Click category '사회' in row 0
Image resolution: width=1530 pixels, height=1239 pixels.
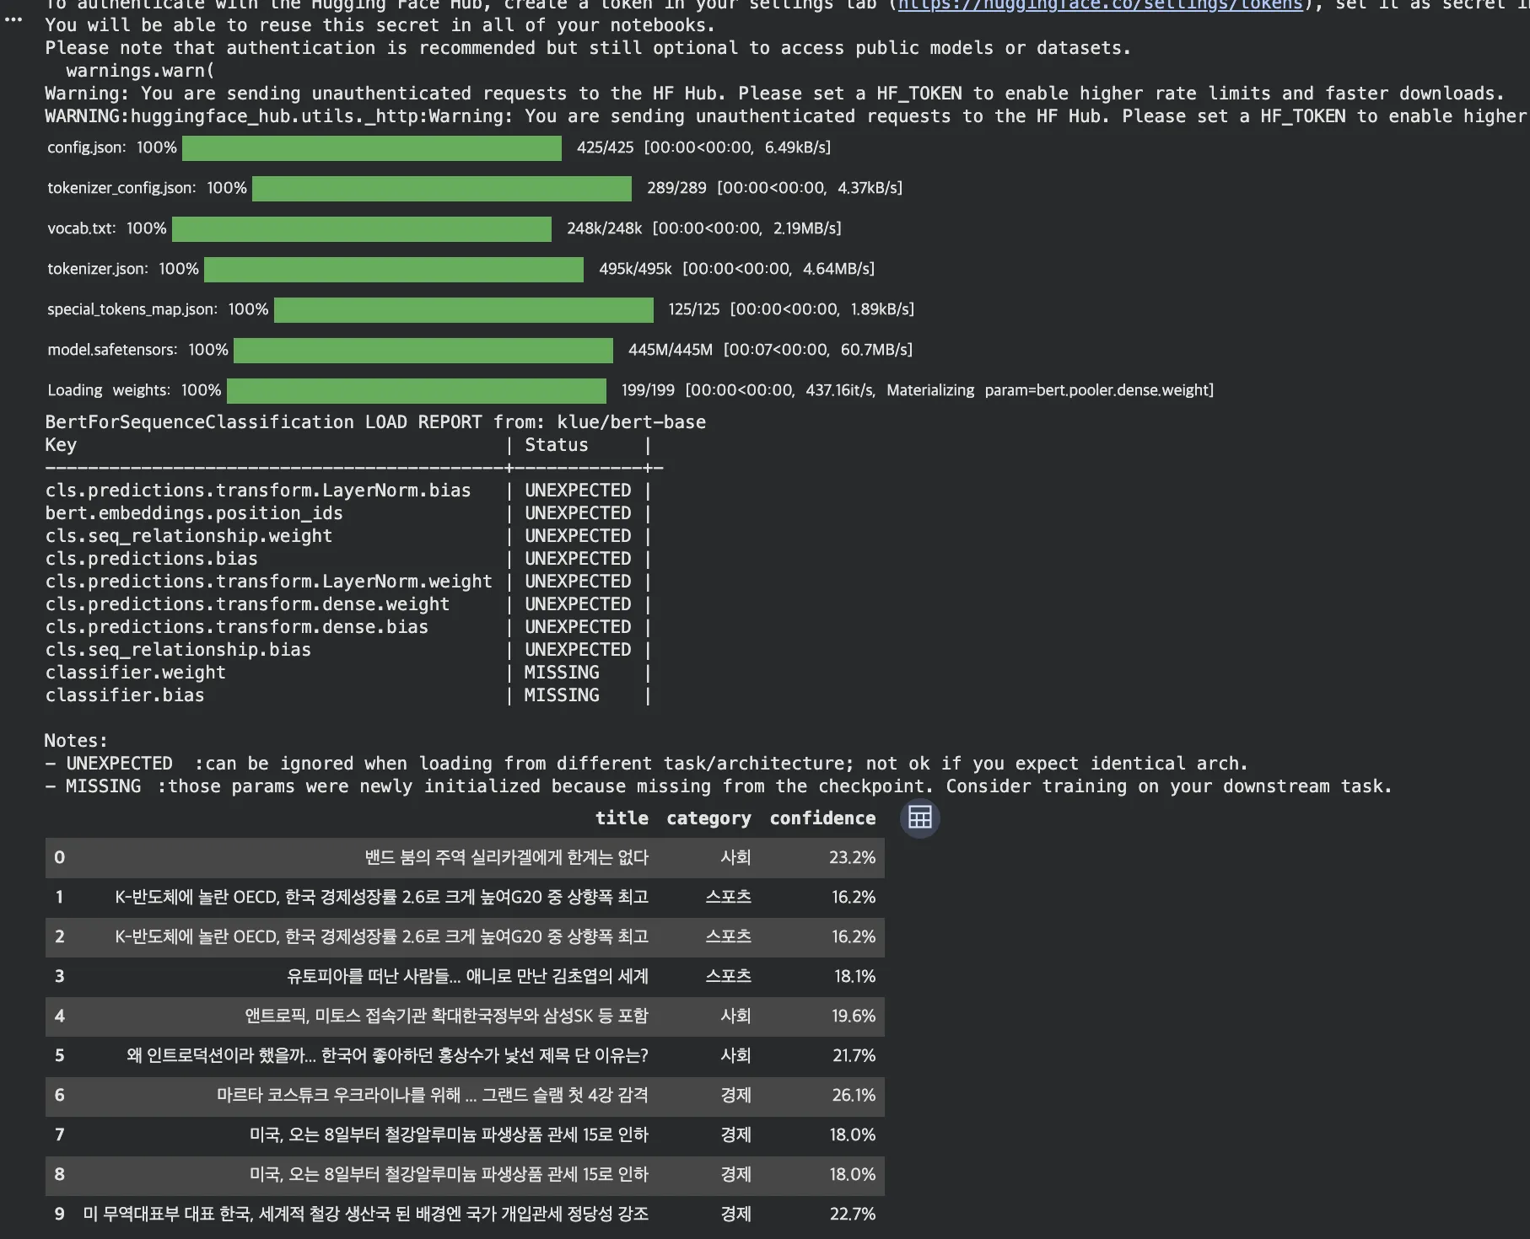(735, 857)
